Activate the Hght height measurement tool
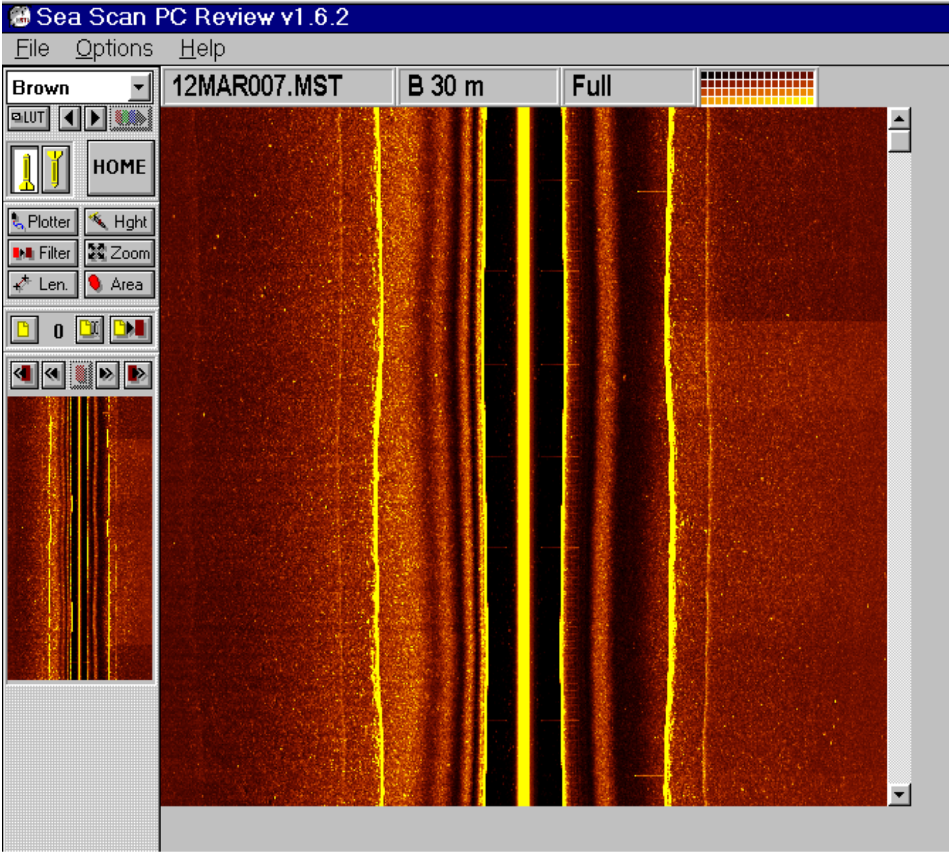Screen dimensions: 949x854 pyautogui.click(x=119, y=222)
